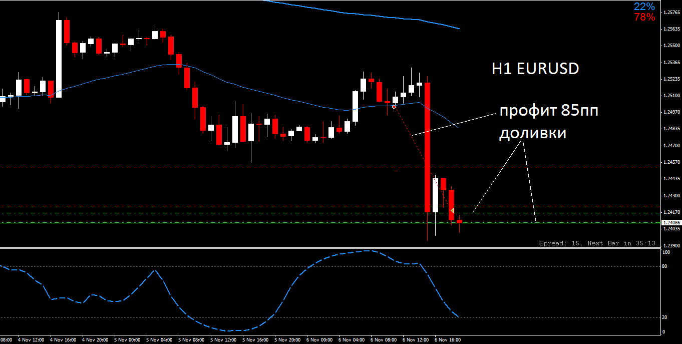This screenshot has height=344, width=682.
Task: Click price scale label 1.23900
Action: (x=671, y=245)
